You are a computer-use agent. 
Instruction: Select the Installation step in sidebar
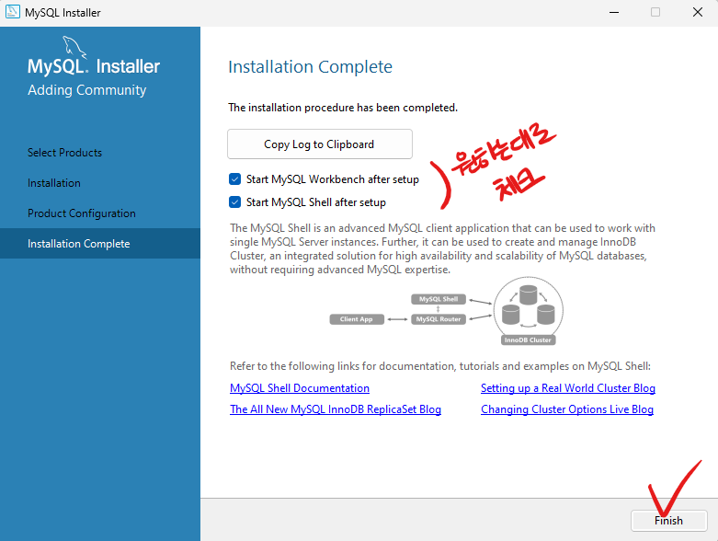click(54, 183)
